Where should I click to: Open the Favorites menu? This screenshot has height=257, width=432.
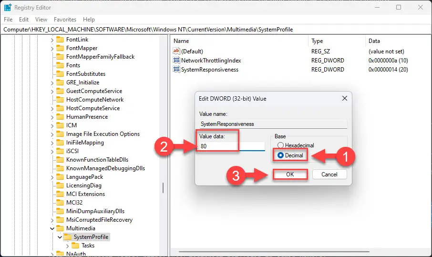(x=65, y=19)
